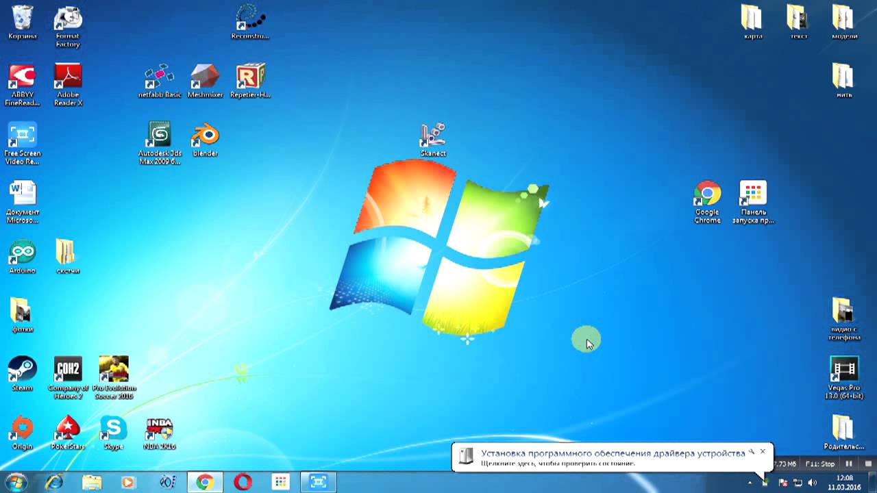
Task: Click the Steam desktop shortcut
Action: click(22, 374)
